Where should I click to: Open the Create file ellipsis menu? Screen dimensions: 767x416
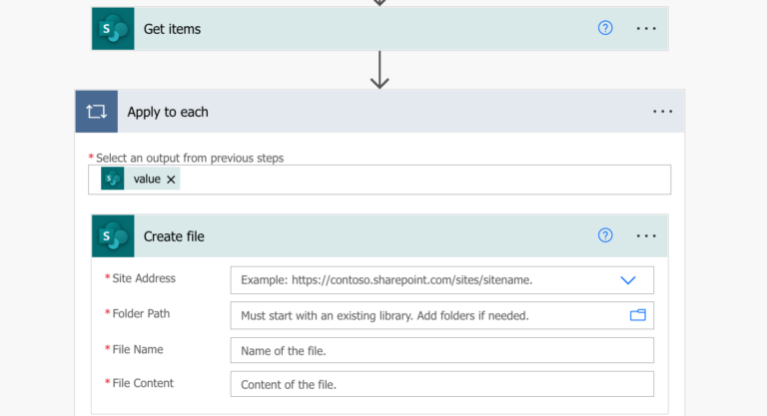(x=646, y=236)
